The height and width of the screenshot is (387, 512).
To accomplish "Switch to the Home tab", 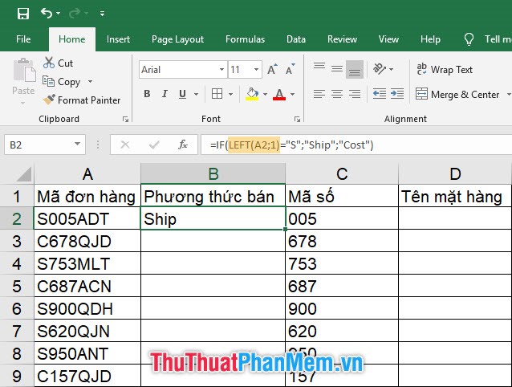I will tap(72, 39).
